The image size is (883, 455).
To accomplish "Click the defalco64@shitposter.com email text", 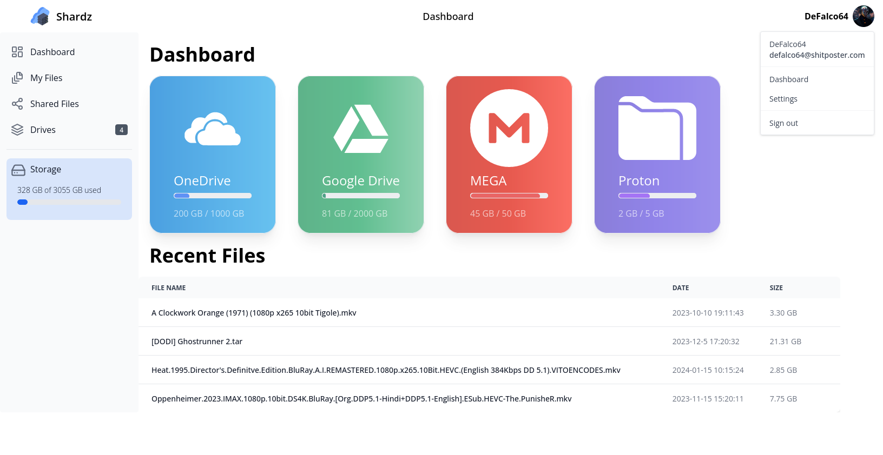I will pos(817,55).
